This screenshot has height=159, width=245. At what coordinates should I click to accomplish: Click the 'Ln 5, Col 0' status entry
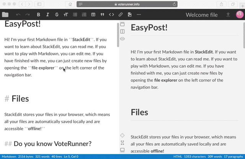71,156
